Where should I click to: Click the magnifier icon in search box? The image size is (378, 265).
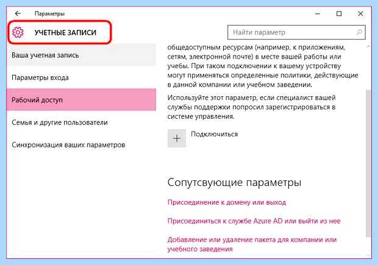(x=359, y=32)
